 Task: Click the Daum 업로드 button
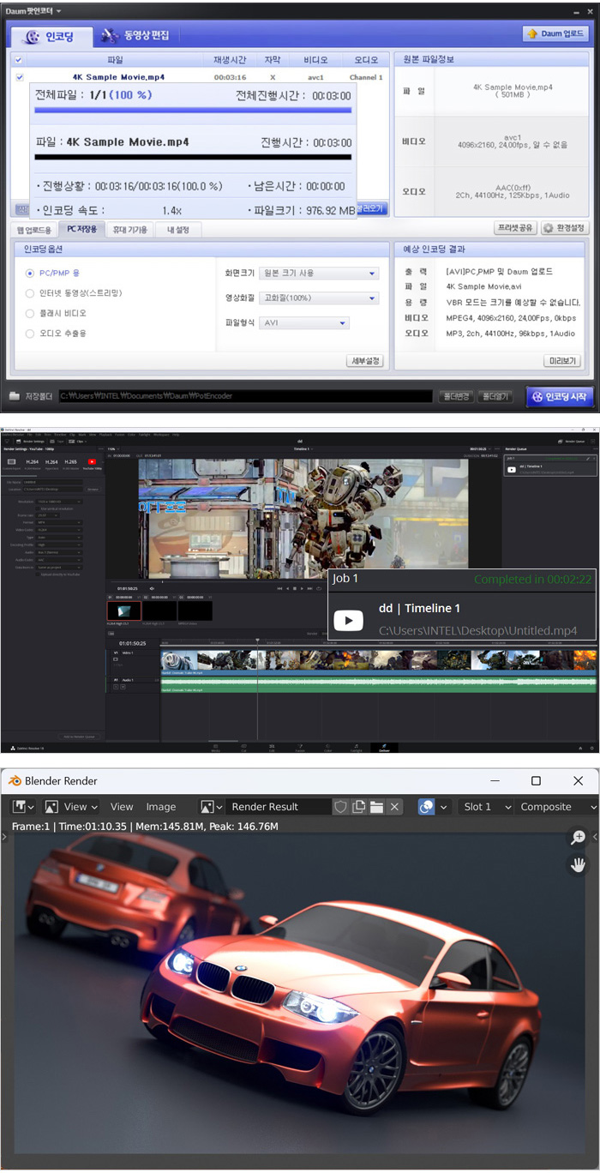[555, 34]
